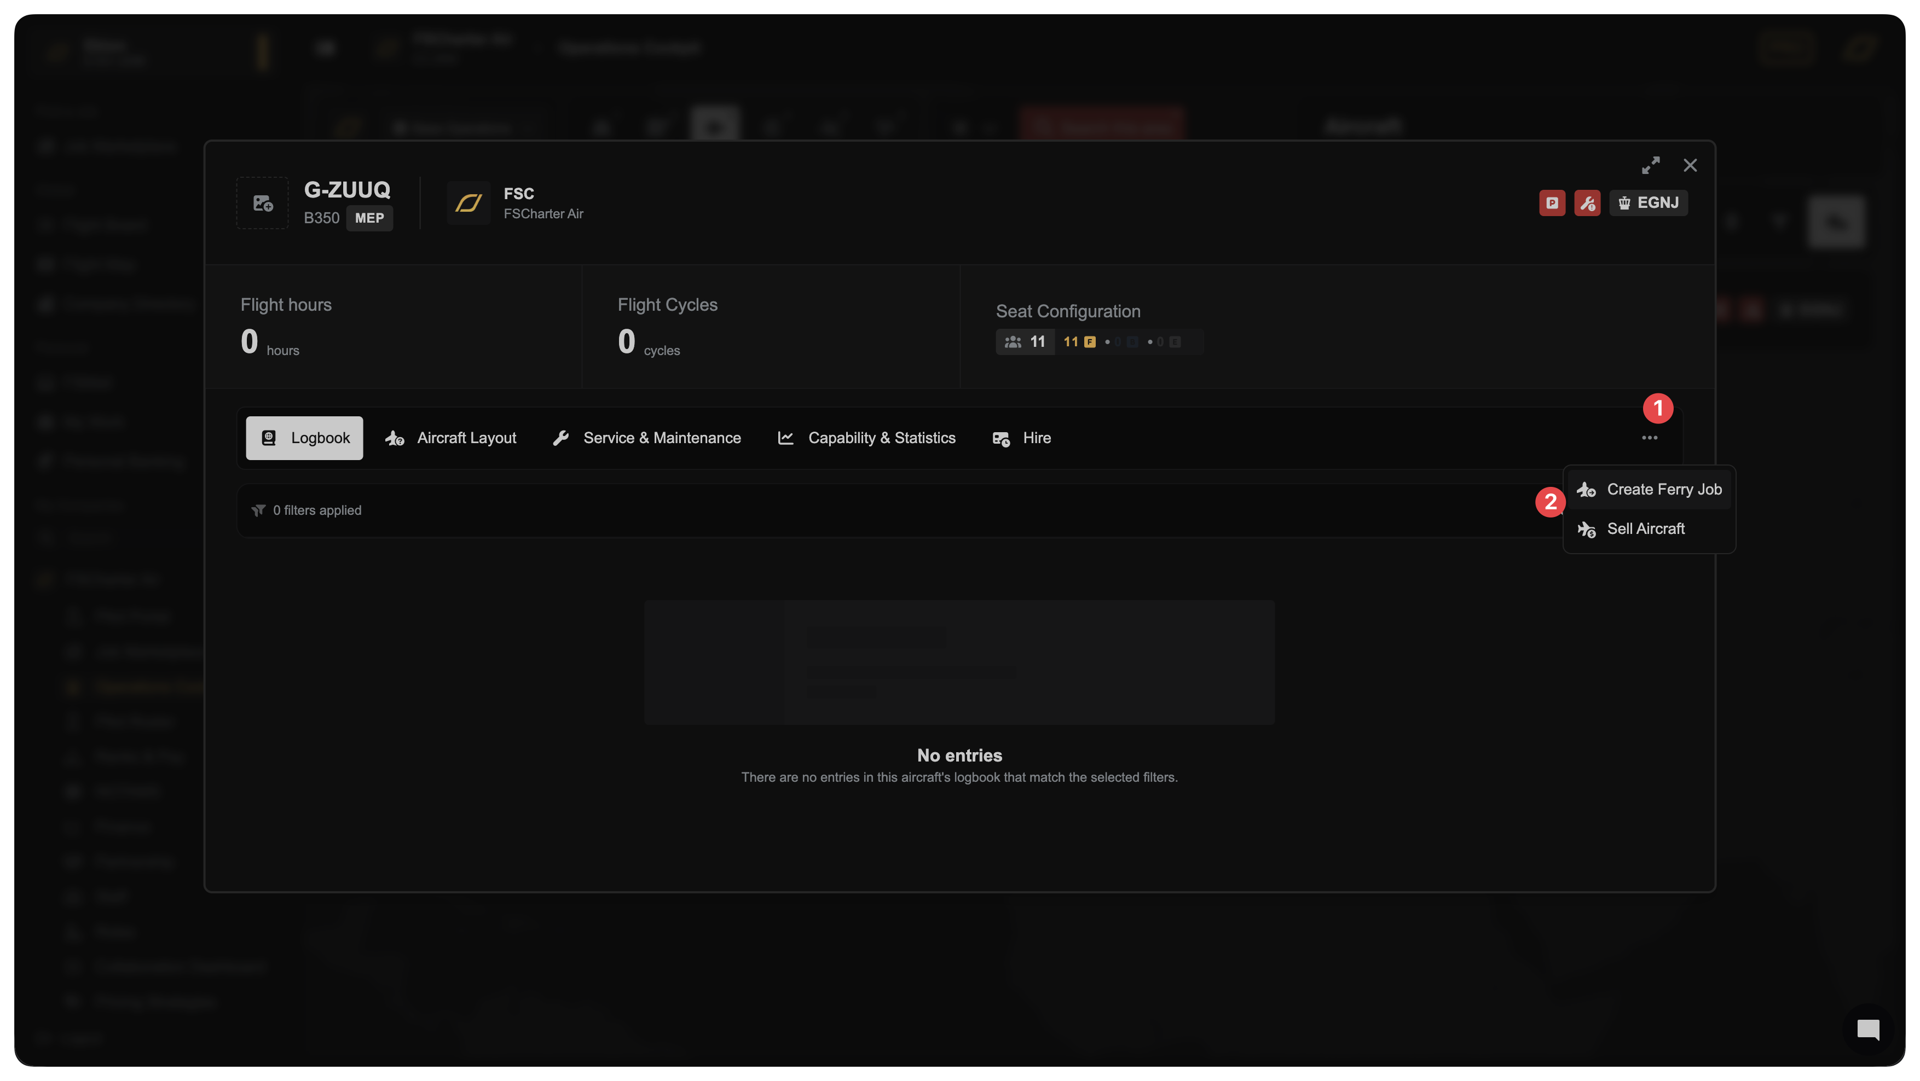Click the FSCharter Air company name

click(x=543, y=214)
